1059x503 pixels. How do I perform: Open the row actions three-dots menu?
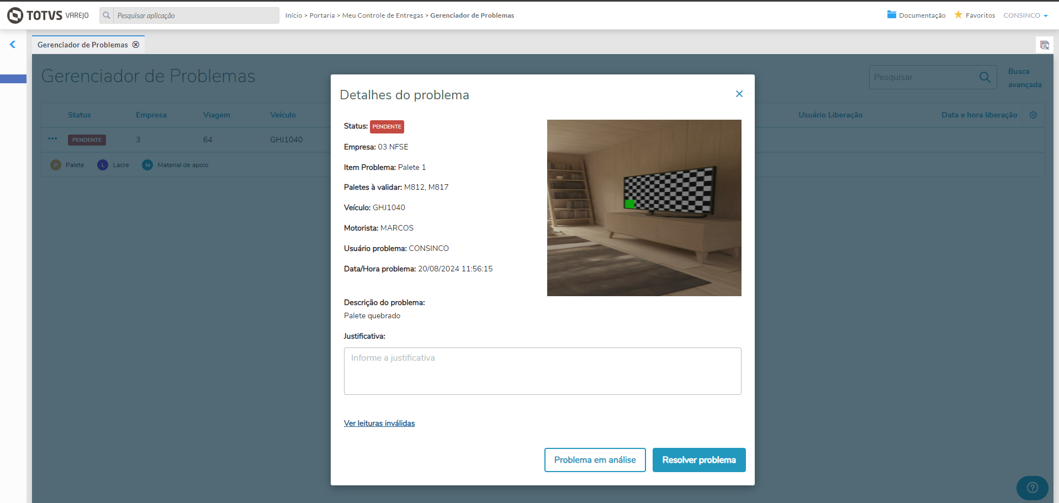(52, 139)
